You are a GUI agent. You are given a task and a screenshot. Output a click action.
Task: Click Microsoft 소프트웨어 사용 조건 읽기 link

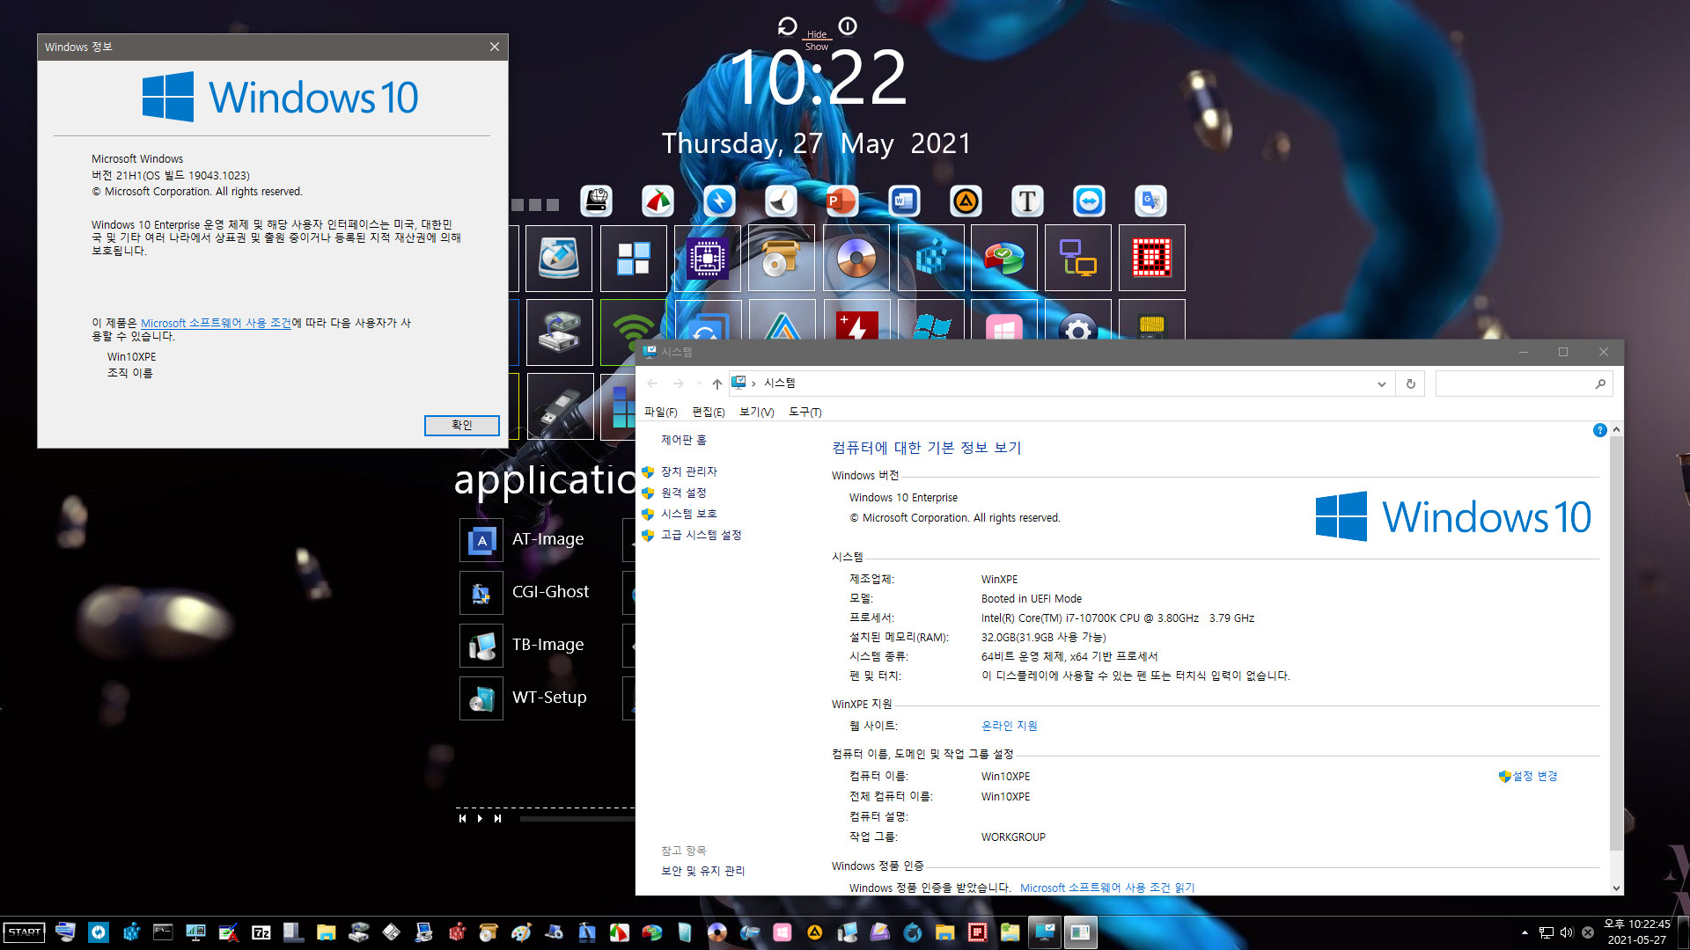(1107, 888)
